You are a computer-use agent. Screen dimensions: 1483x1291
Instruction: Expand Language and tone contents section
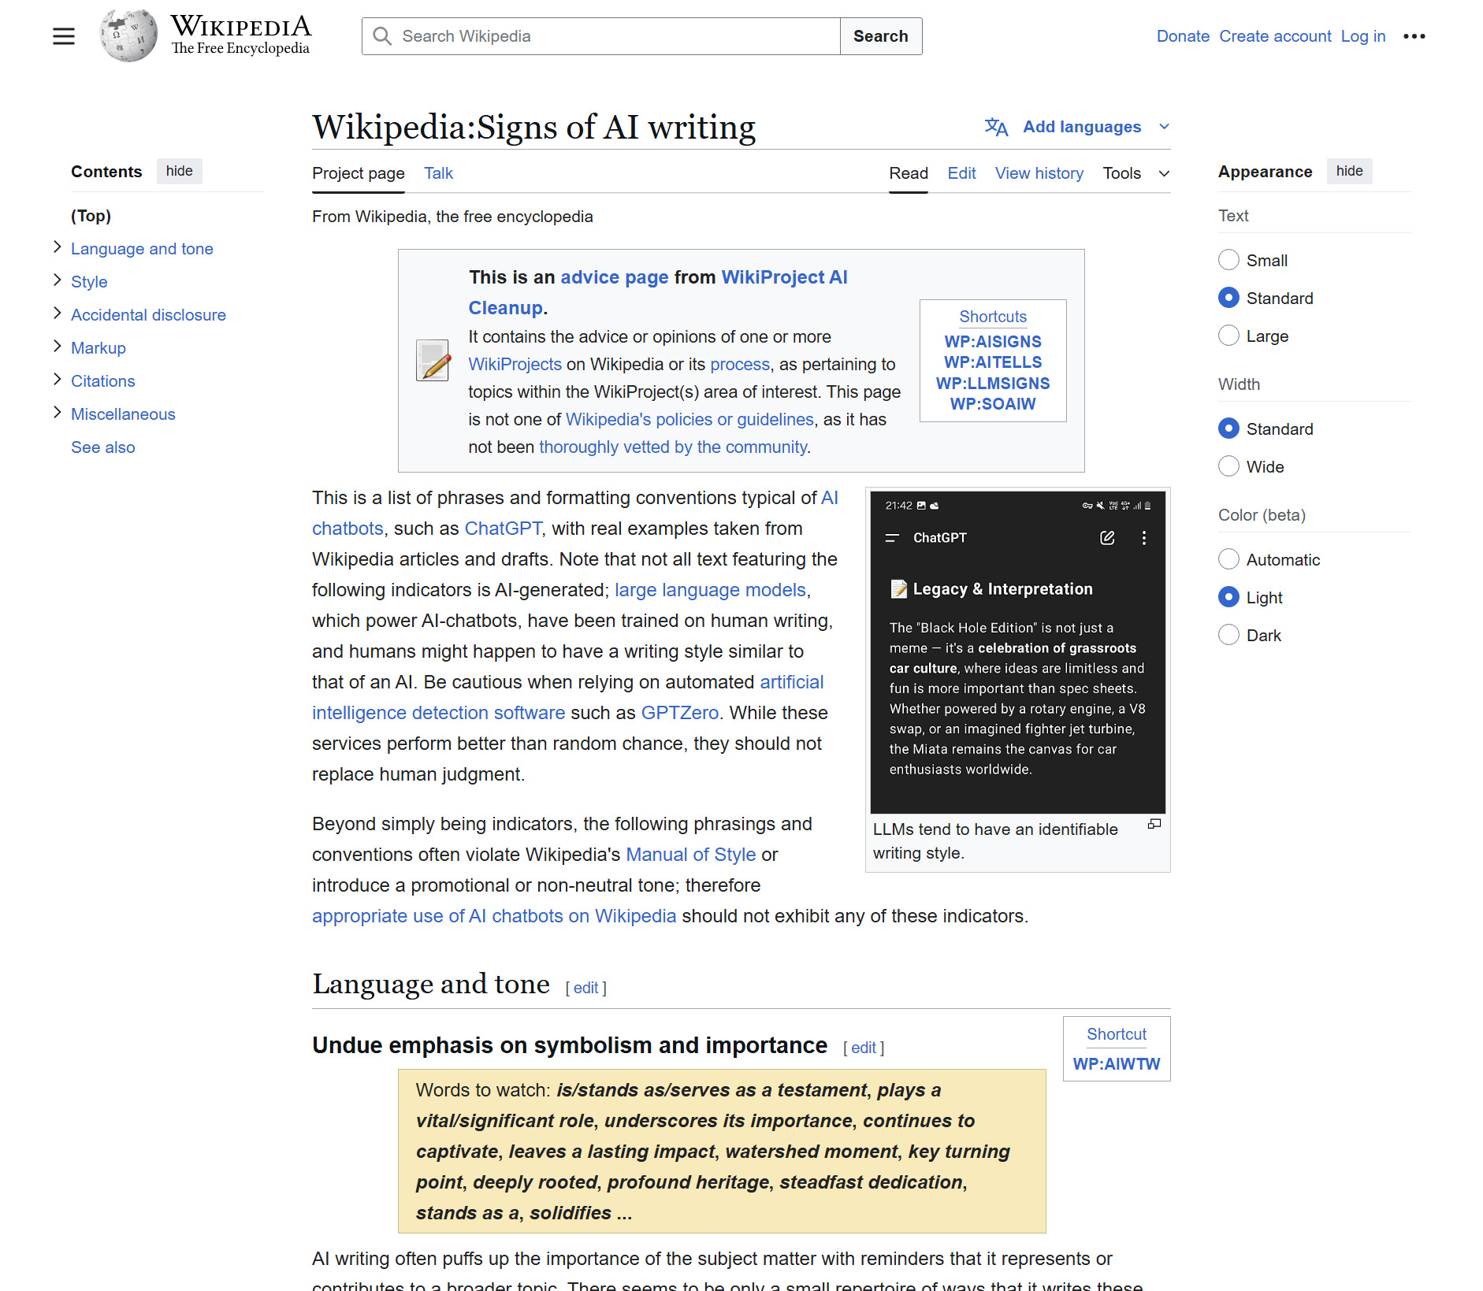58,247
